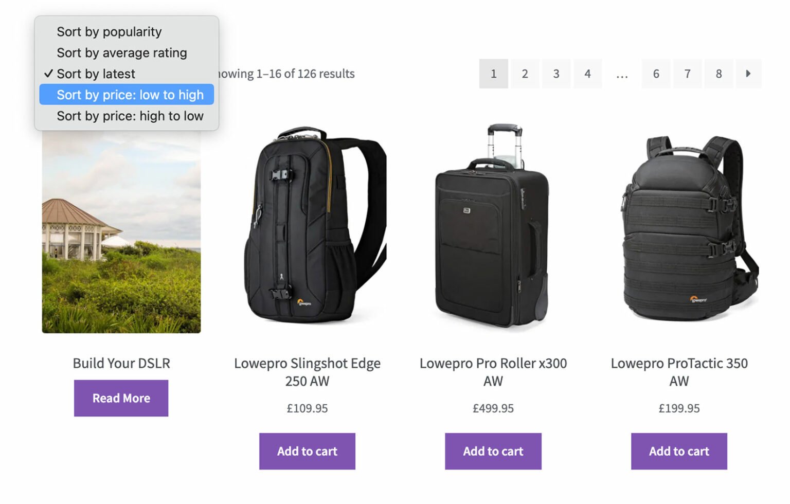Open the Lowepro Pro Roller x300 AW product link
Screen dimensions: 790x504
tap(493, 372)
